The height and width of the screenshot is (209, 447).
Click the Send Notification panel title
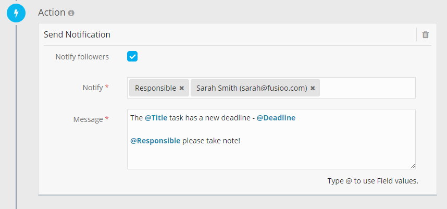click(x=77, y=35)
